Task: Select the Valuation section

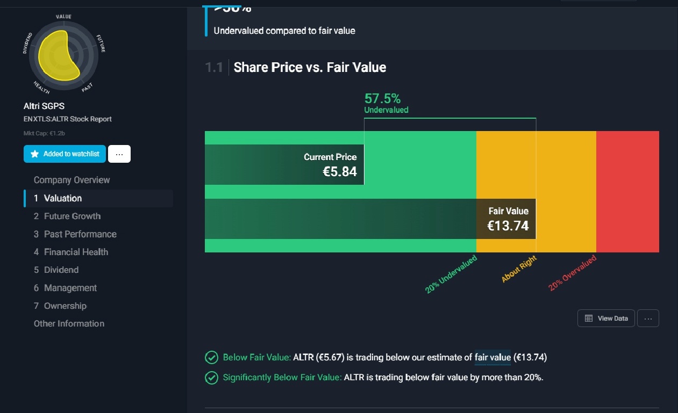Action: (x=63, y=198)
